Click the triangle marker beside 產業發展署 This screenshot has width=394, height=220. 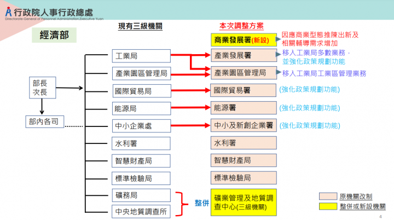click(278, 54)
